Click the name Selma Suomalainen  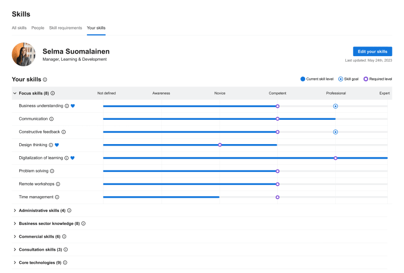coord(76,52)
